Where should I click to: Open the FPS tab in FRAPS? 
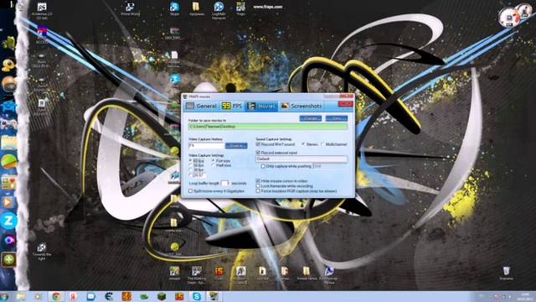click(x=232, y=107)
